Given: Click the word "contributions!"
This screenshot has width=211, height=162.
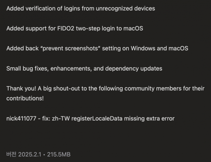Looking at the screenshot, I should pos(25,98).
